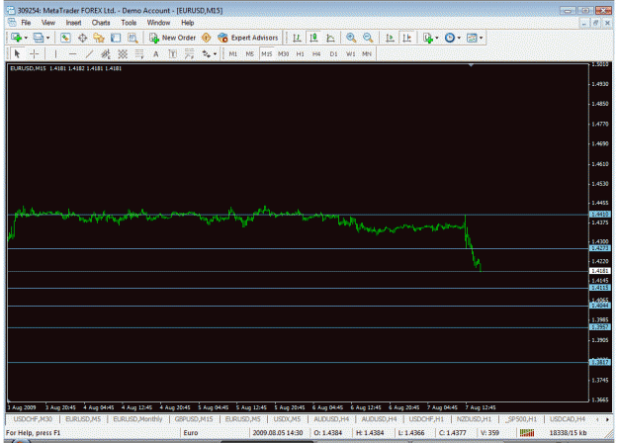Switch chart to Bar Chart mode

click(x=297, y=38)
